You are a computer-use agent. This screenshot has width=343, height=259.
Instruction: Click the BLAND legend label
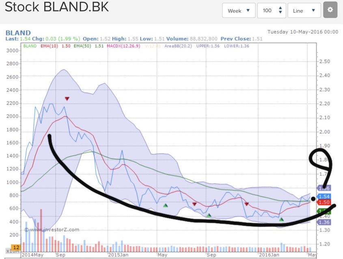pyautogui.click(x=30, y=46)
